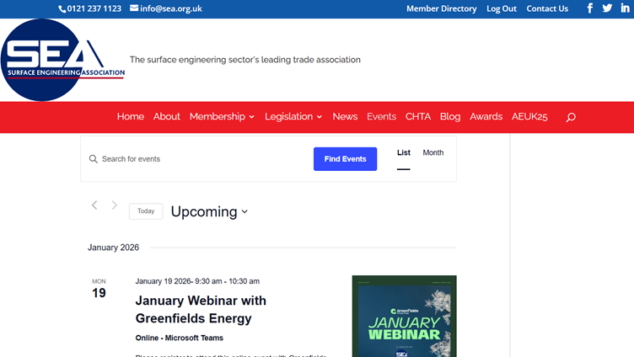Viewport: 634px width, 357px height.
Task: Open the Awards menu item
Action: coord(486,117)
